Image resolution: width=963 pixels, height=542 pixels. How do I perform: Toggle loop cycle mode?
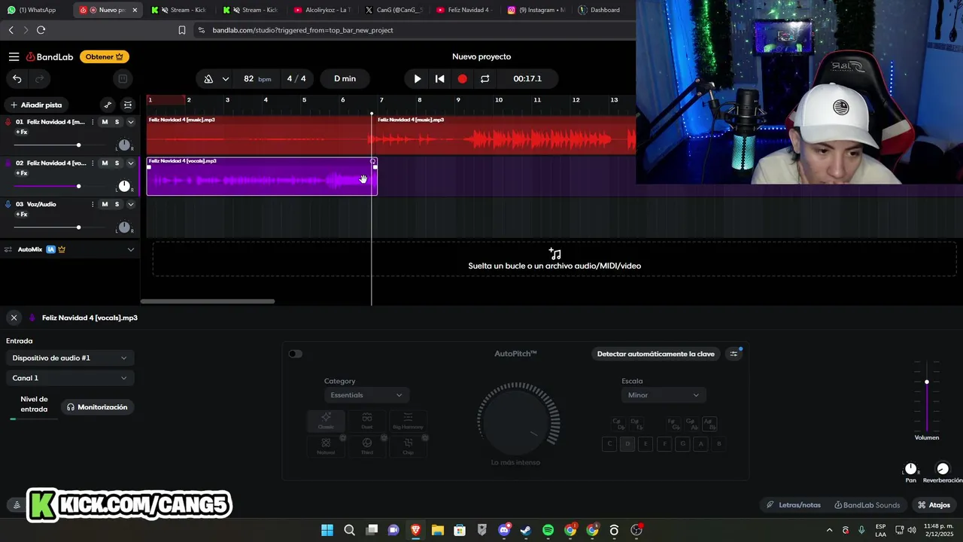pyautogui.click(x=485, y=78)
